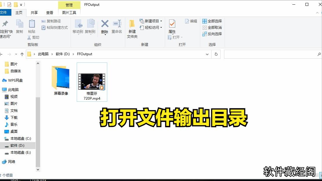Open the address bar history dropdown

click(x=207, y=54)
